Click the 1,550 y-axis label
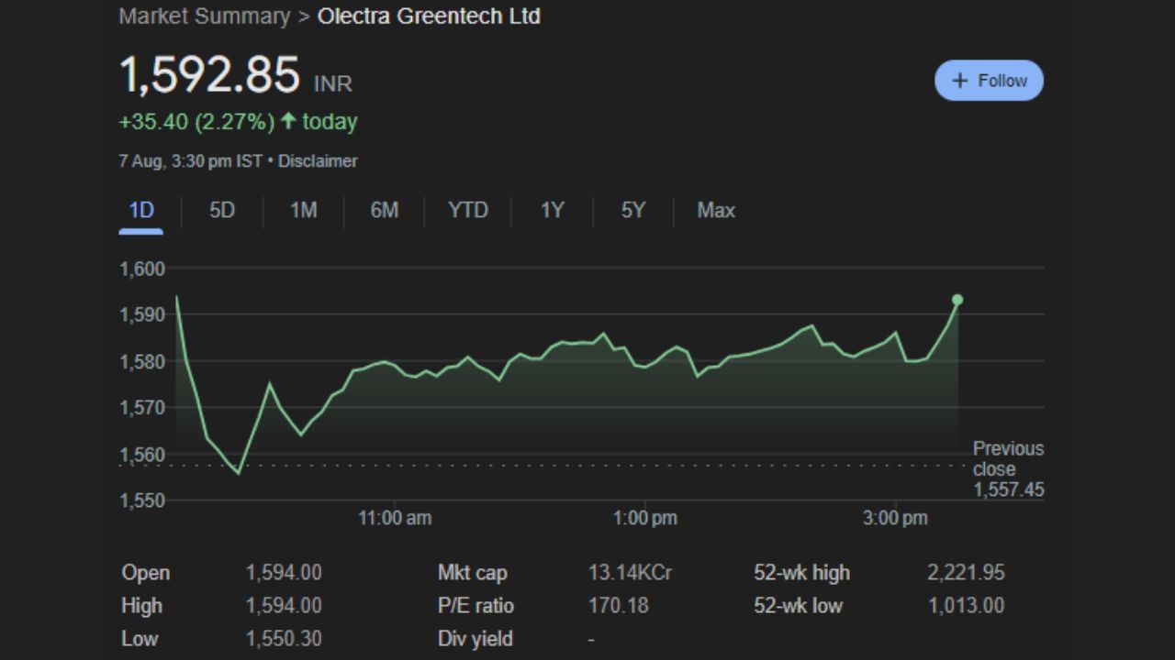The image size is (1175, 660). tap(141, 500)
